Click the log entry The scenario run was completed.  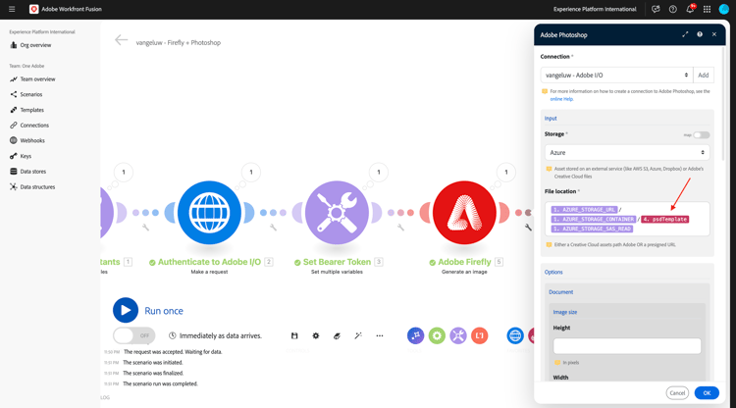[161, 383]
